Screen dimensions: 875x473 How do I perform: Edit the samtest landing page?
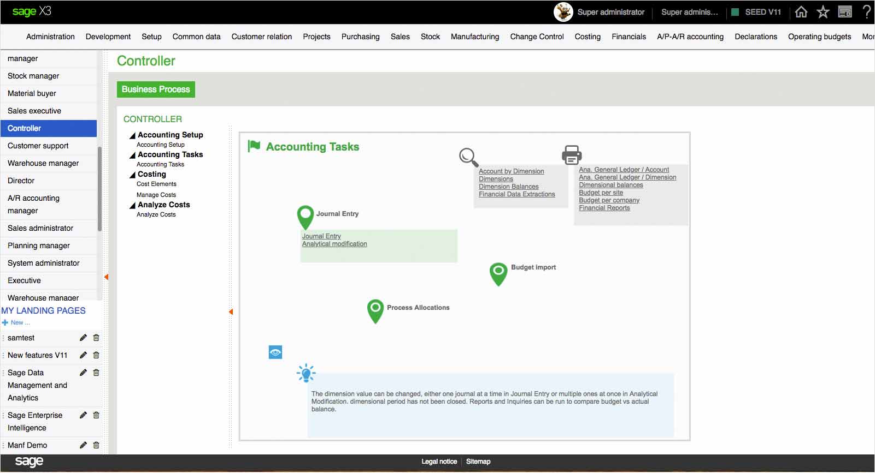pyautogui.click(x=83, y=338)
